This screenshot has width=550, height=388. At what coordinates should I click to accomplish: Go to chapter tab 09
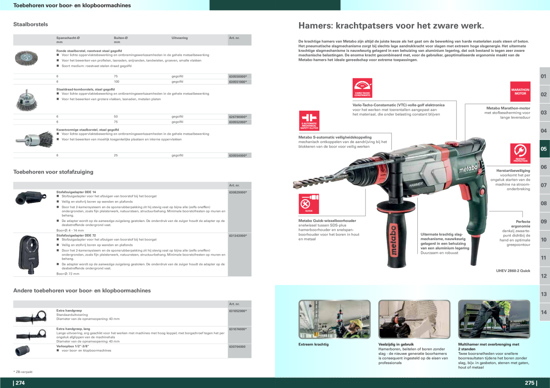pos(544,221)
